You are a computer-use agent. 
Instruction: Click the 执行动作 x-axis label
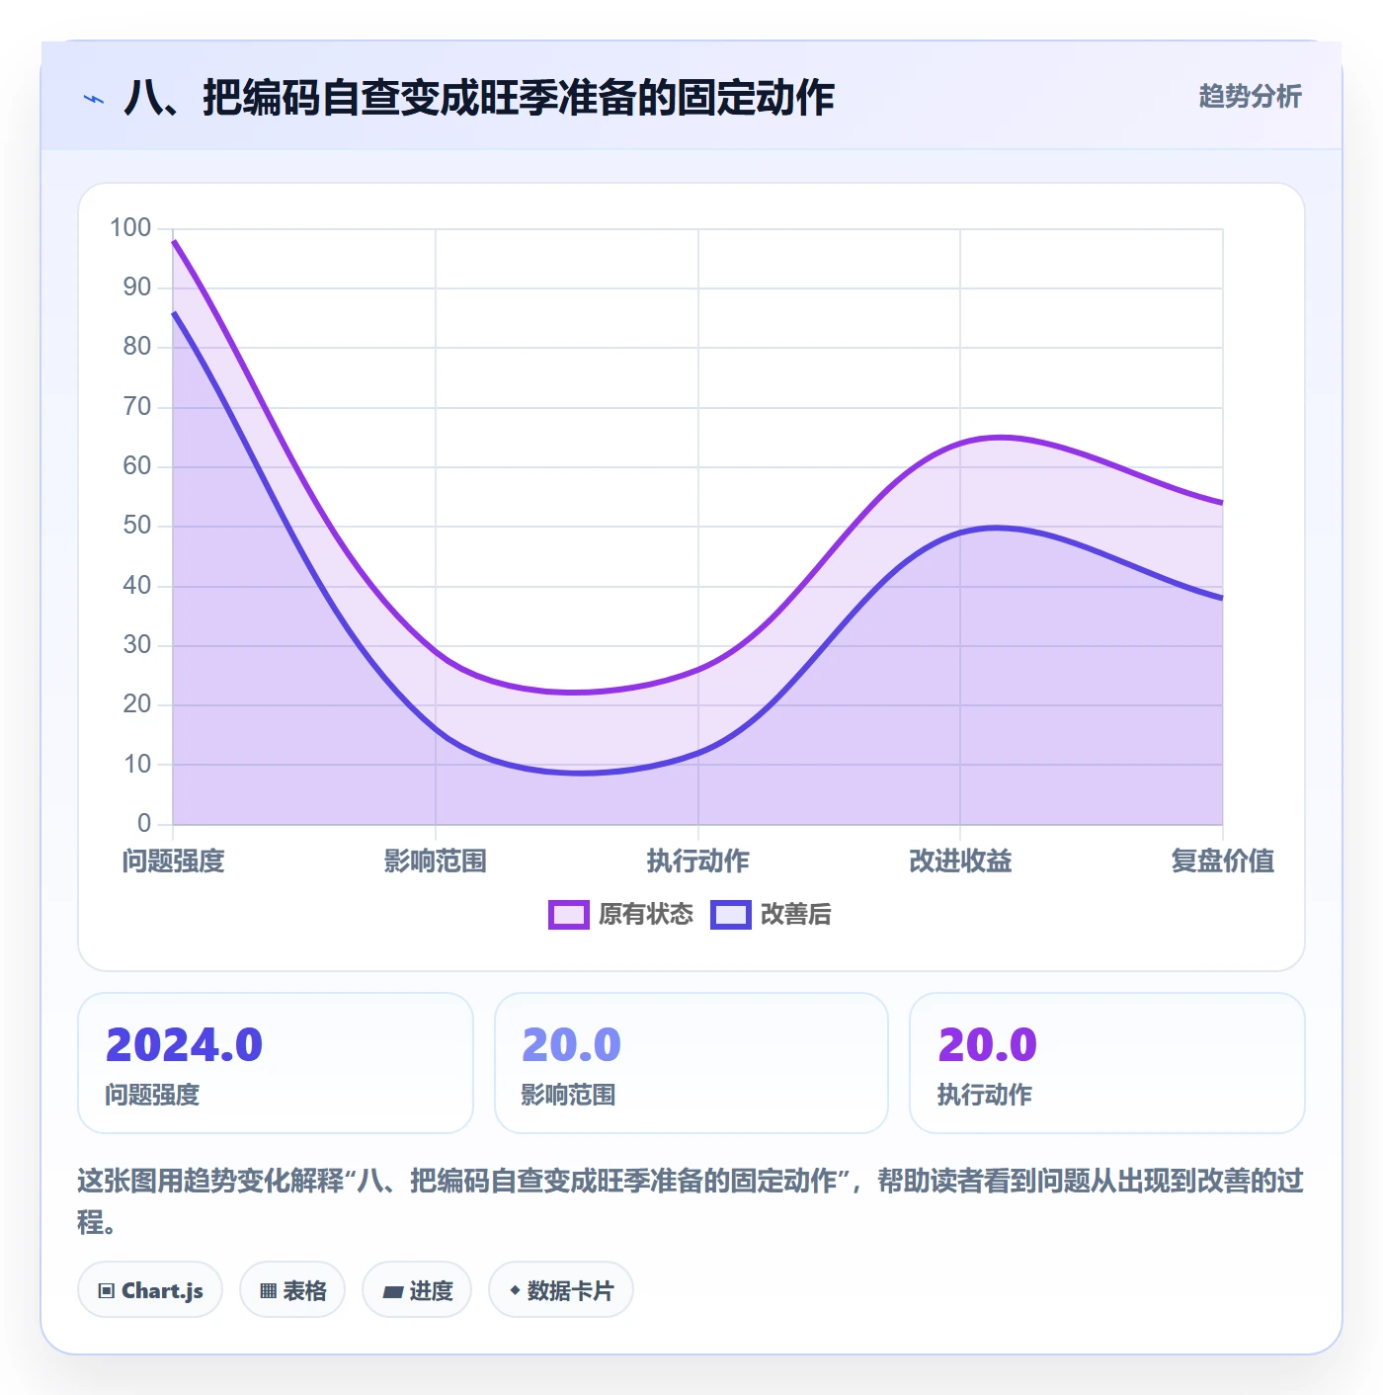(x=698, y=862)
